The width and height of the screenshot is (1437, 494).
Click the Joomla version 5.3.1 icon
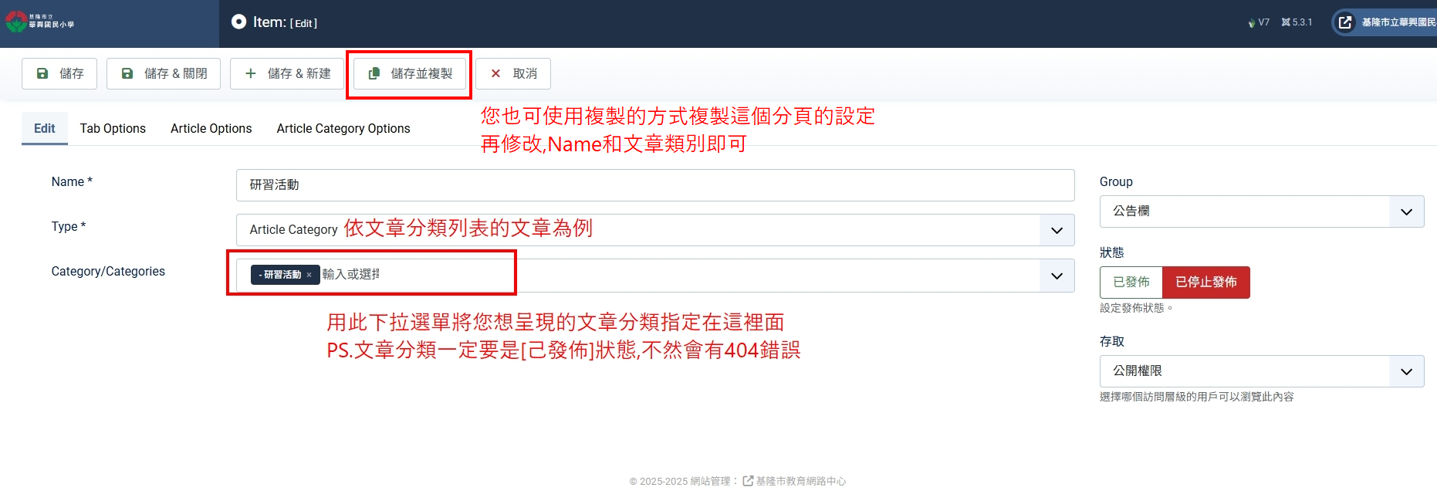(1286, 22)
